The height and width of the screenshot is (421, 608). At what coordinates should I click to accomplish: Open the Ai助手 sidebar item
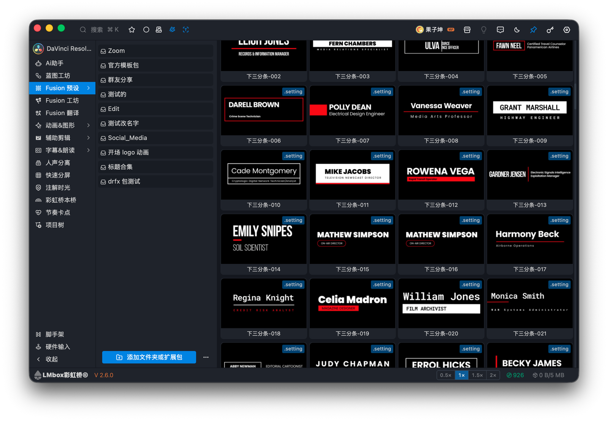point(62,63)
